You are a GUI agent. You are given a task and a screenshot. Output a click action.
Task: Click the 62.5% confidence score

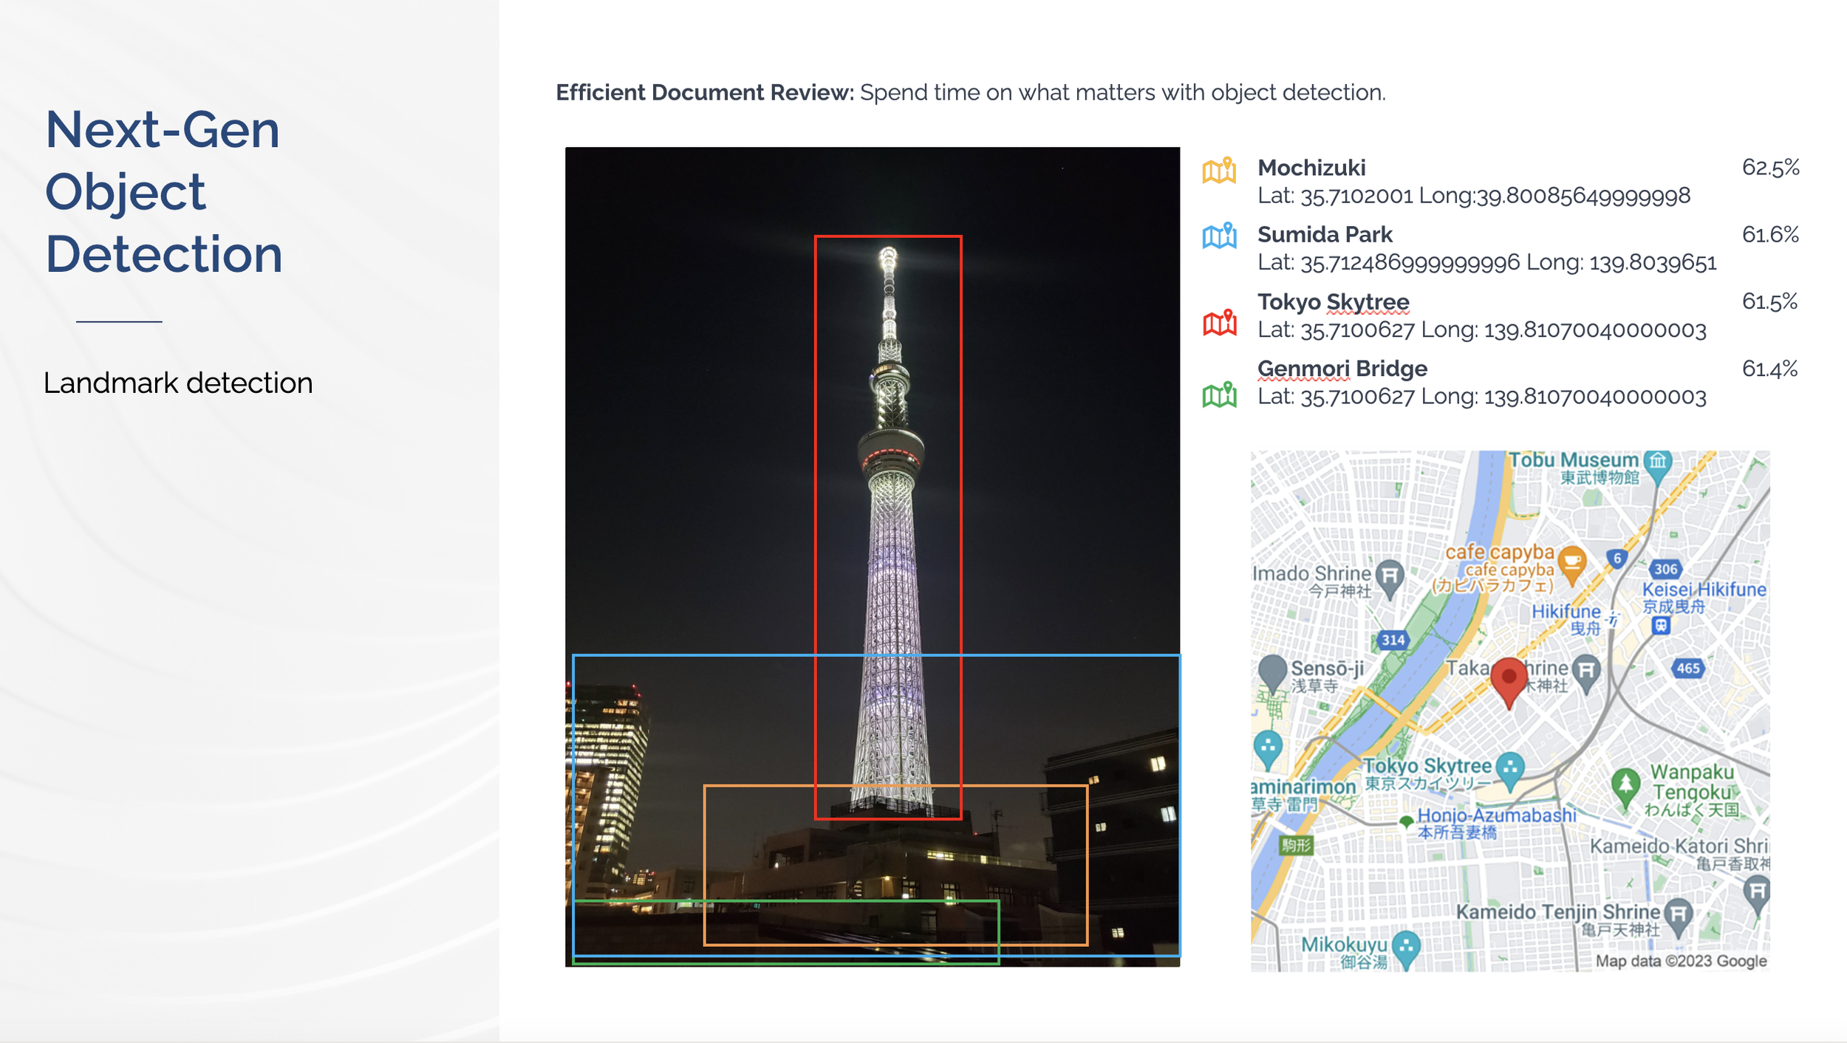(1770, 168)
